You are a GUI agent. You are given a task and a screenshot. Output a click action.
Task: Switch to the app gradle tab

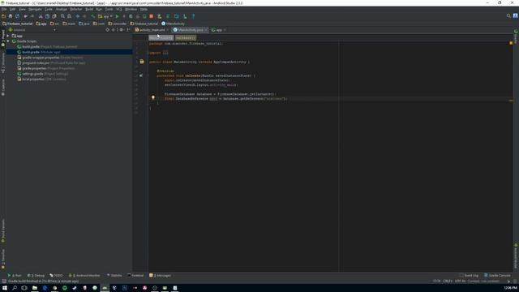click(x=218, y=30)
